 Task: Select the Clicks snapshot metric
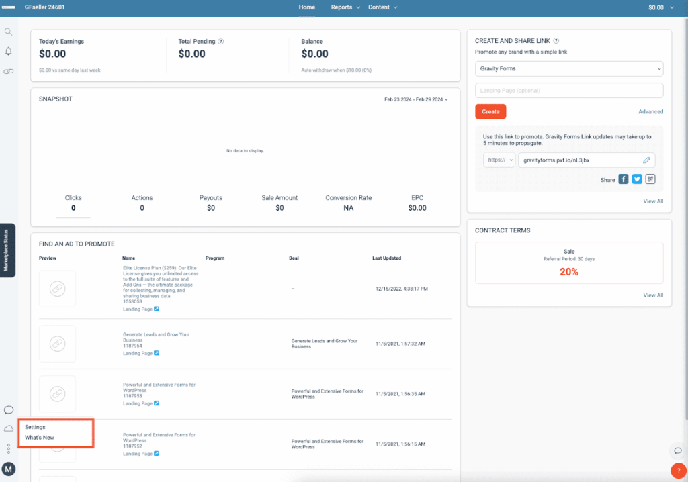click(x=73, y=203)
